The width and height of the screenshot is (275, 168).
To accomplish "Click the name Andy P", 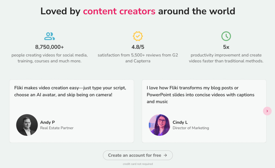I will [x=48, y=122].
